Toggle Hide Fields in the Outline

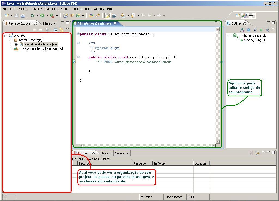click(248, 30)
